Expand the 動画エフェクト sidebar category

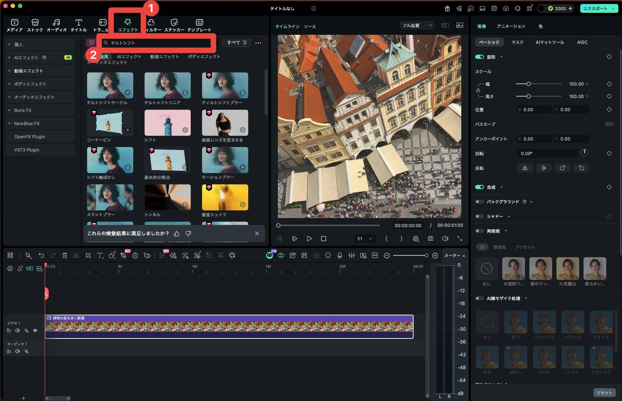click(40, 71)
